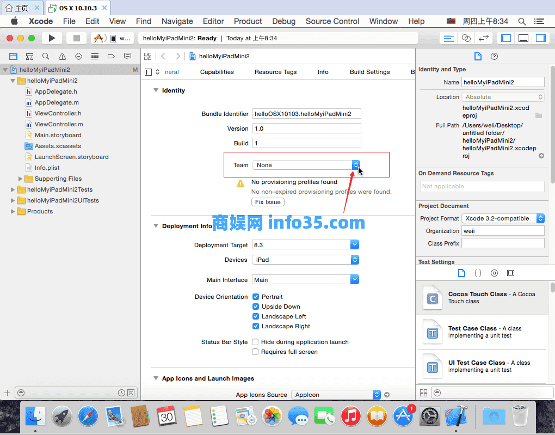Collapse the Identity section
The width and height of the screenshot is (555, 435).
(x=156, y=90)
